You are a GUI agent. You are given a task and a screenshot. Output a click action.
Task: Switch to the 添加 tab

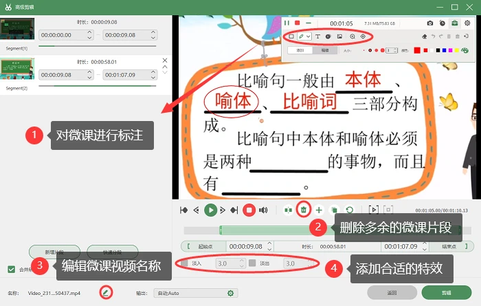(x=300, y=50)
